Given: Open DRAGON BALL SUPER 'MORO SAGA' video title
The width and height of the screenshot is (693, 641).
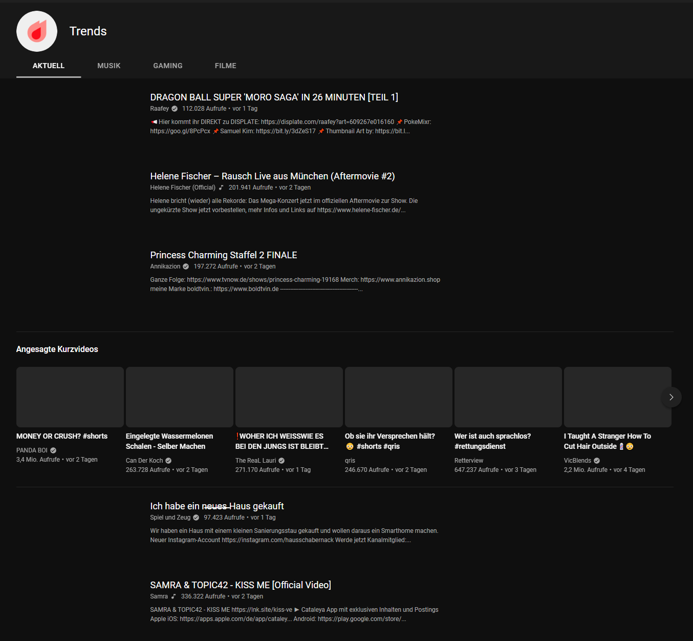Looking at the screenshot, I should 274,97.
